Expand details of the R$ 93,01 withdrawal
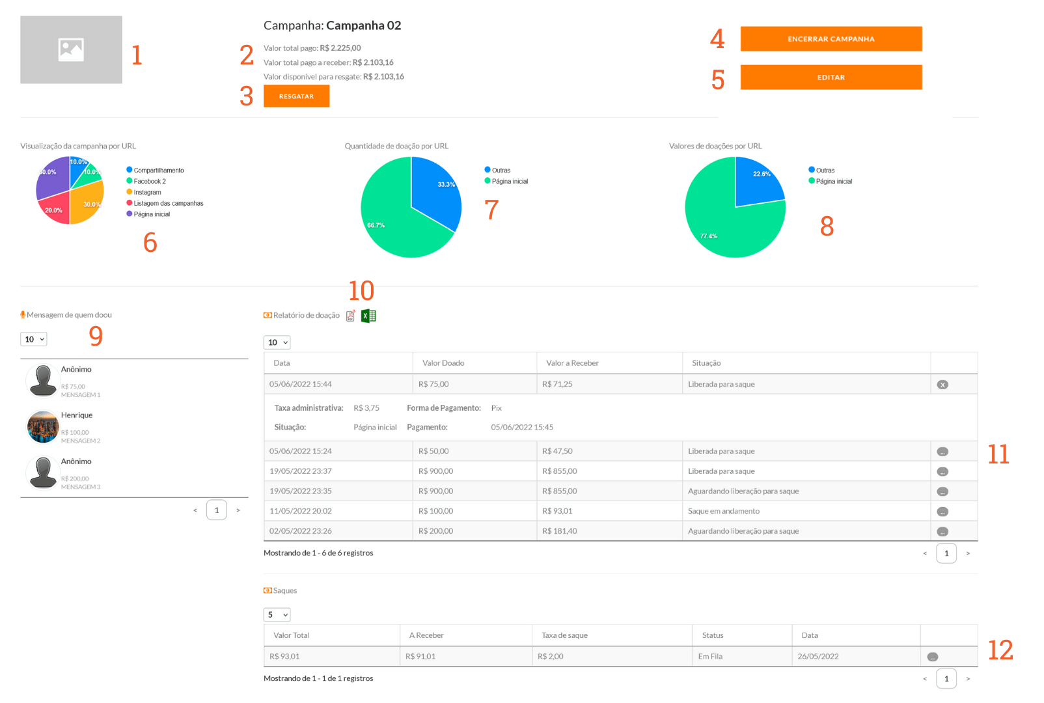Image resolution: width=1044 pixels, height=703 pixels. pyautogui.click(x=932, y=657)
